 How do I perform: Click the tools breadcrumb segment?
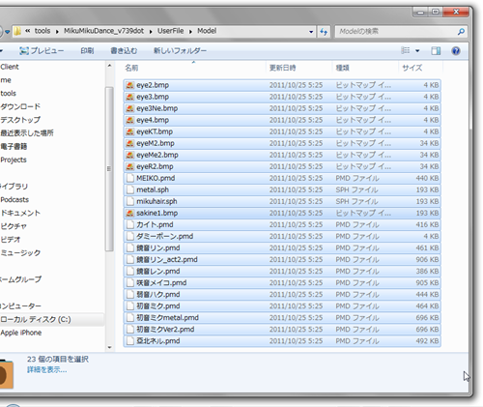pos(43,31)
